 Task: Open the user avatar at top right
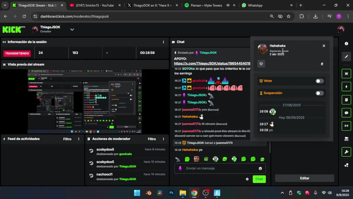(341, 29)
